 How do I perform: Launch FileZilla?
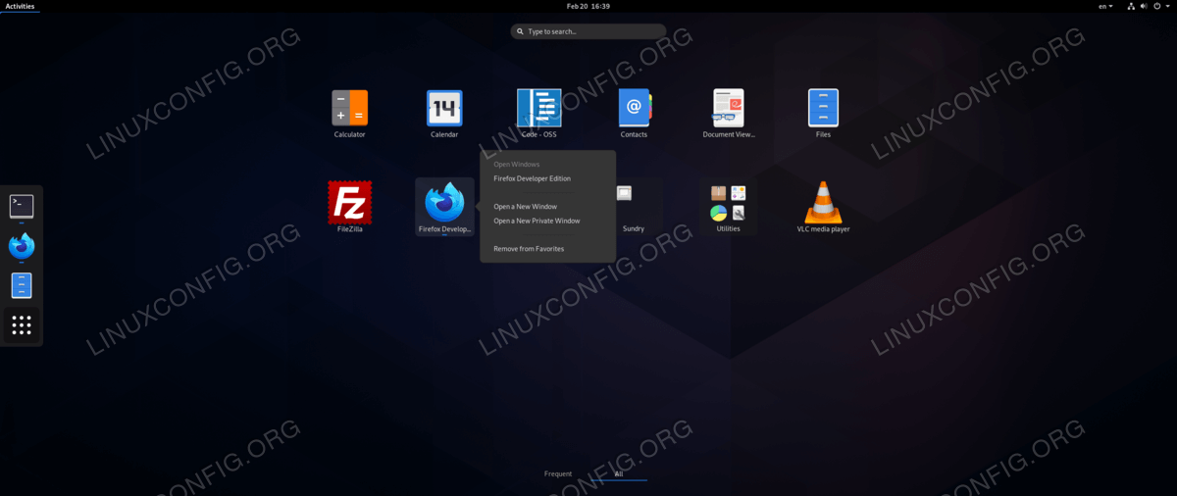(349, 207)
